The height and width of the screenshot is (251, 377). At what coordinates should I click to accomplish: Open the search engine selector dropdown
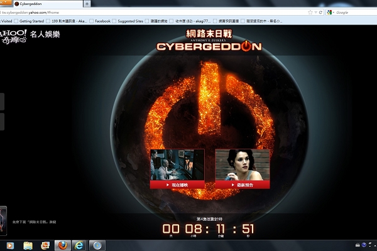click(331, 13)
